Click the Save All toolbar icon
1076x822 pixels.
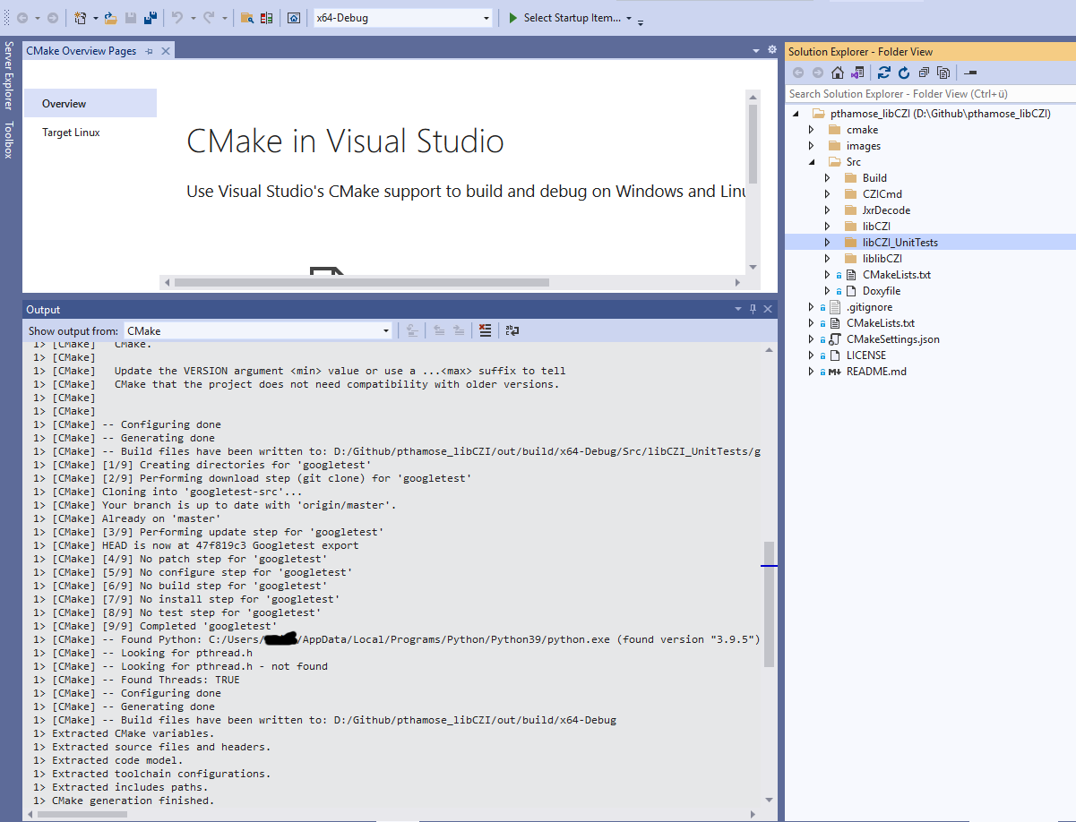click(x=151, y=18)
